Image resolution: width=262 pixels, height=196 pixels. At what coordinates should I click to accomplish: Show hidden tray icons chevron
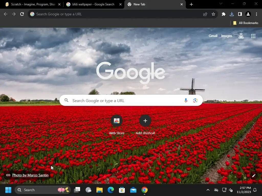pyautogui.click(x=208, y=190)
